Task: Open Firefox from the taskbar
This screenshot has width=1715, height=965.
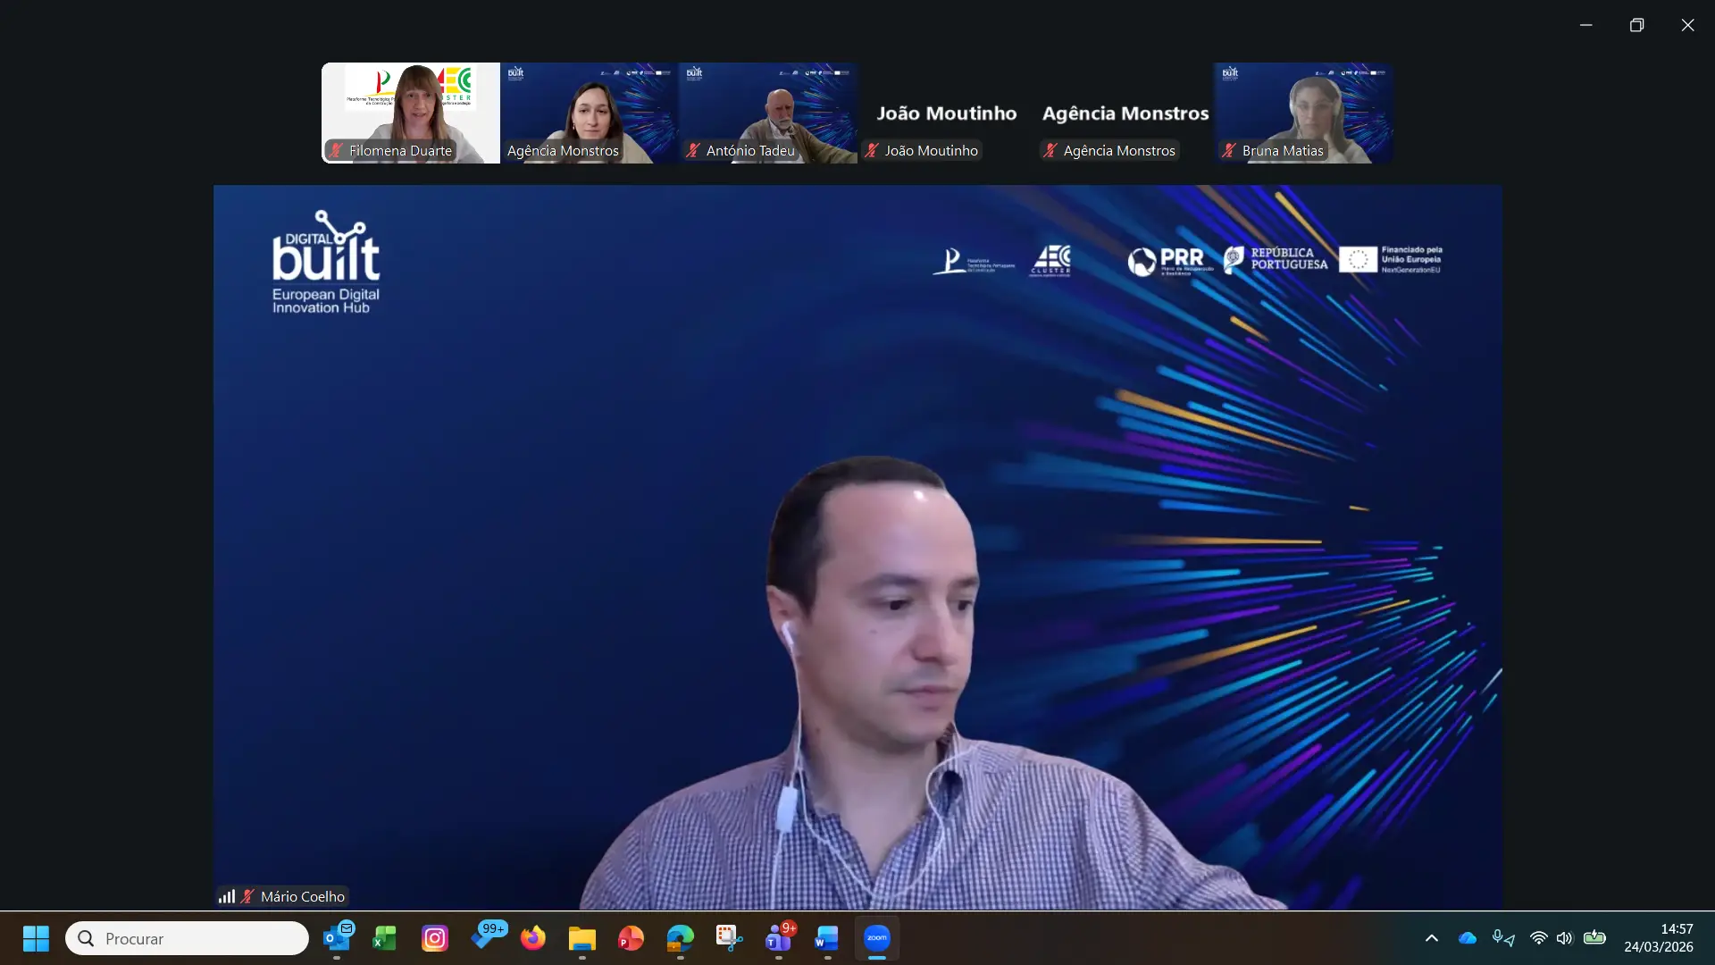Action: [x=533, y=938]
